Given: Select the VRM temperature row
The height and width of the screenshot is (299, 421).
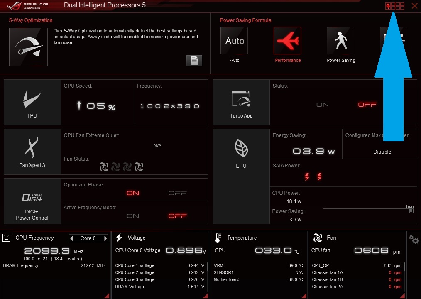Looking at the screenshot, I should tap(258, 266).
